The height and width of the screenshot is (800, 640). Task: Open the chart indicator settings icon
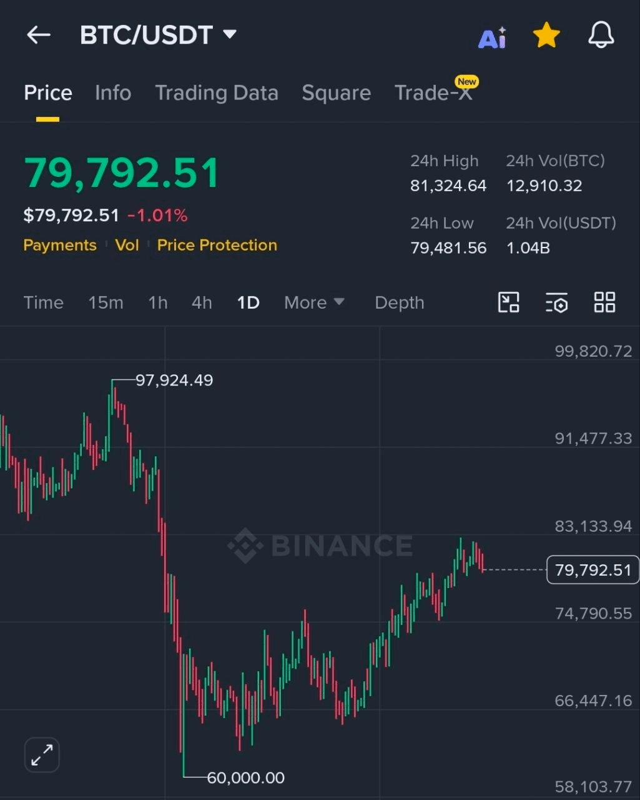point(556,302)
